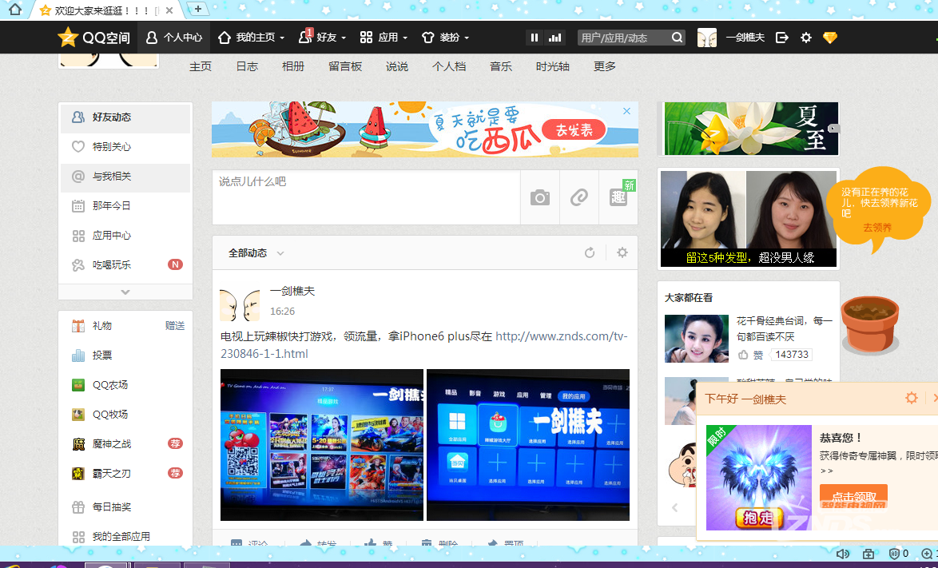Select 与我相关 in sidebar
The image size is (938, 568).
point(125,177)
